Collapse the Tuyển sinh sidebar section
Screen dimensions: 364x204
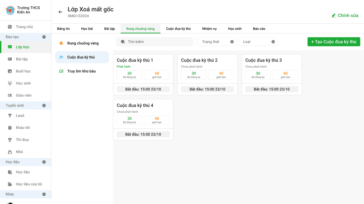[44, 106]
